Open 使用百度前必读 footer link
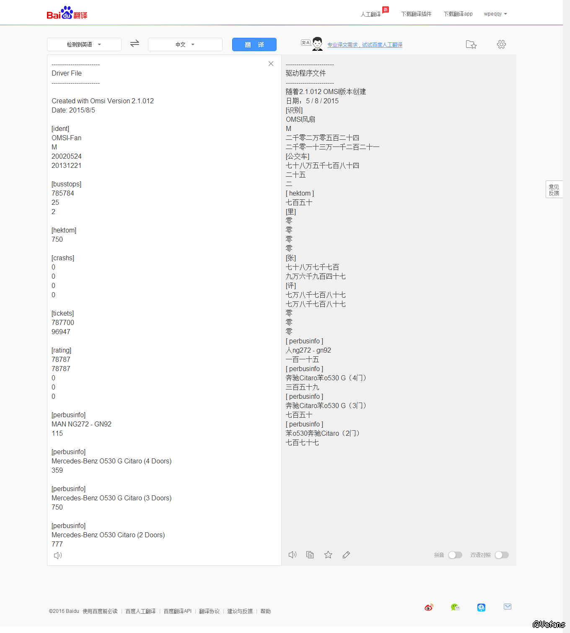 (100, 611)
